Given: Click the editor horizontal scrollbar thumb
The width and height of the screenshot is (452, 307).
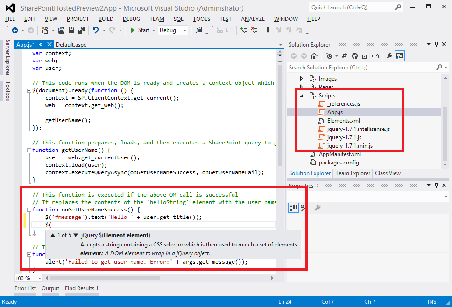Looking at the screenshot, I should [105, 278].
